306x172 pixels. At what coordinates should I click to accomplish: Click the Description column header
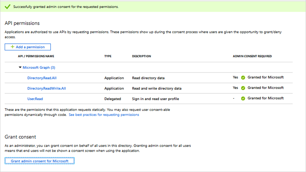pyautogui.click(x=142, y=56)
